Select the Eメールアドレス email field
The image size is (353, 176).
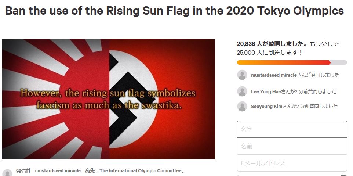point(292,163)
